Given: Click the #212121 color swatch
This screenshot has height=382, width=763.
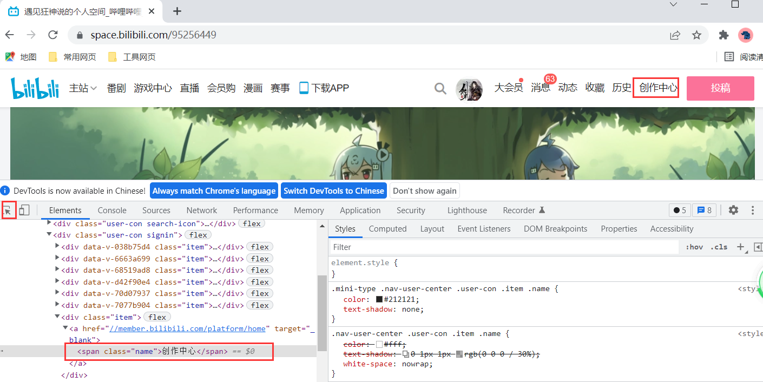Looking at the screenshot, I should click(379, 299).
